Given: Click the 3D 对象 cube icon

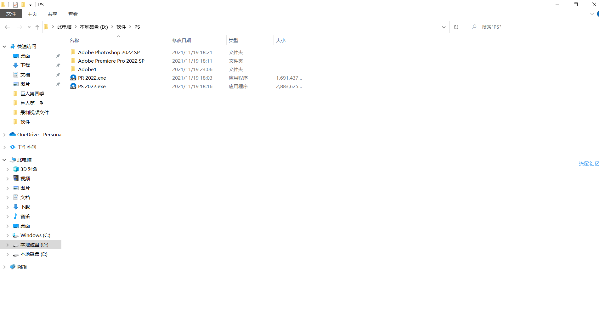Looking at the screenshot, I should tap(16, 169).
